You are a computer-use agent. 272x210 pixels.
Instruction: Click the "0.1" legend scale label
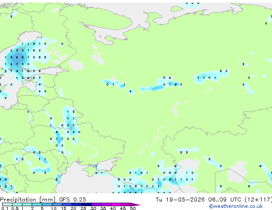click(5, 208)
